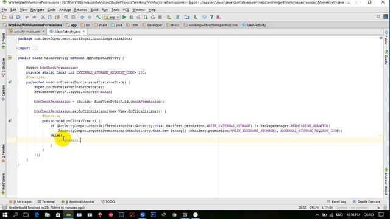This screenshot has height=219, width=390.
Task: Click the Help question mark icon
Action: tap(211, 17)
